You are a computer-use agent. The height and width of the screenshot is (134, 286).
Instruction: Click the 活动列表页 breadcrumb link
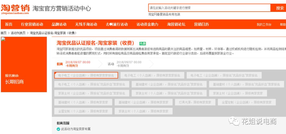[x=18, y=33]
